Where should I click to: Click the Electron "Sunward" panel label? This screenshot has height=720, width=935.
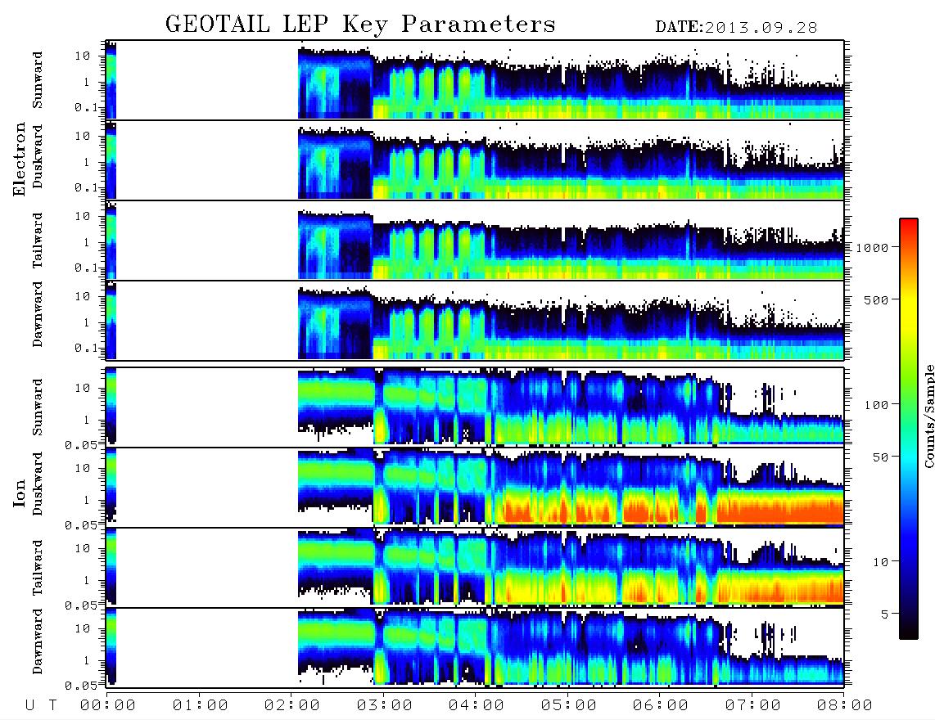pos(38,80)
